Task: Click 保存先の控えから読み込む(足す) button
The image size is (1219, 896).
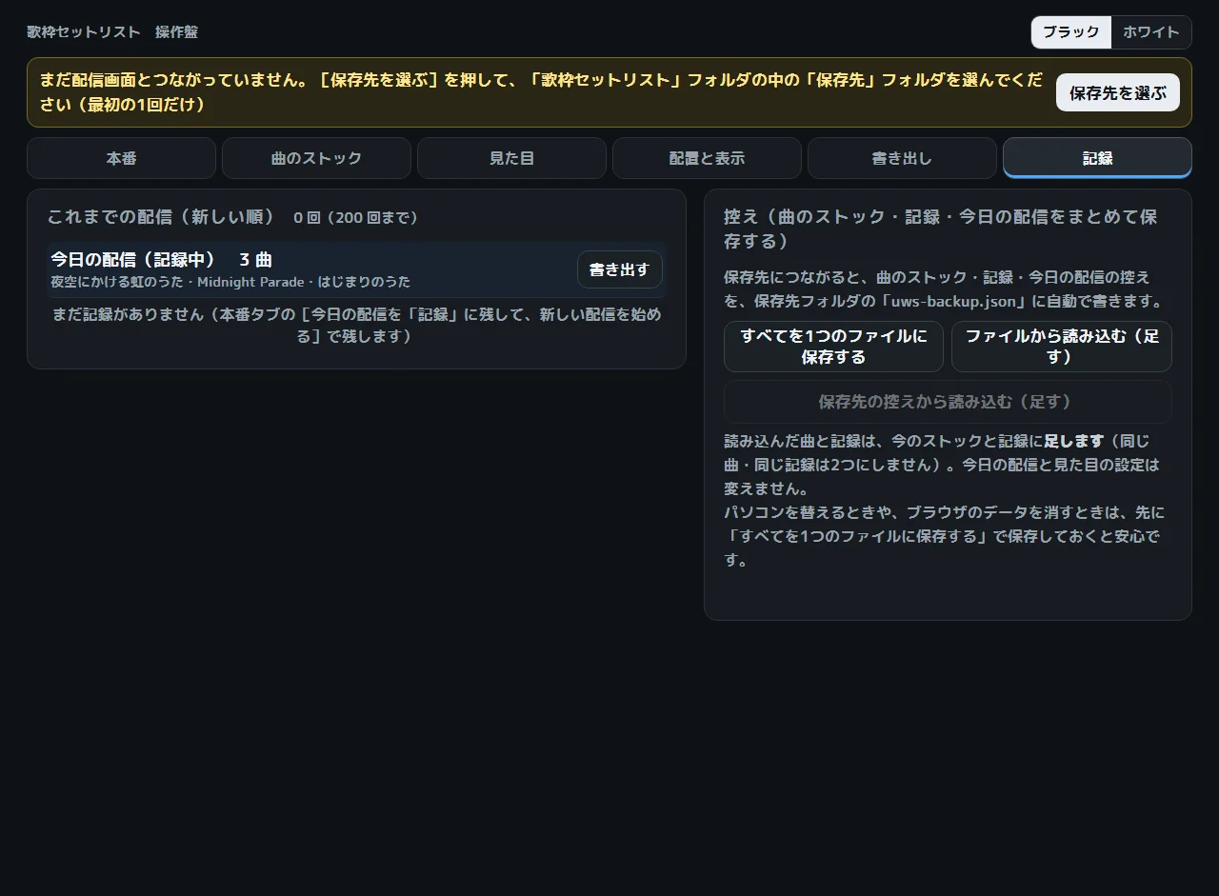Action: 948,402
